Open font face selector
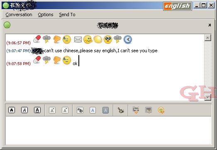Viewport: 217px width, 150px height. point(80,110)
